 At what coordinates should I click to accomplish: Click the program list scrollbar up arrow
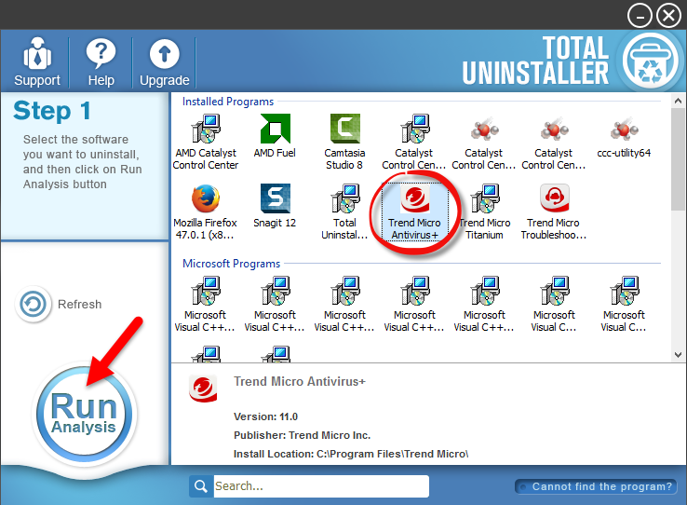(678, 101)
